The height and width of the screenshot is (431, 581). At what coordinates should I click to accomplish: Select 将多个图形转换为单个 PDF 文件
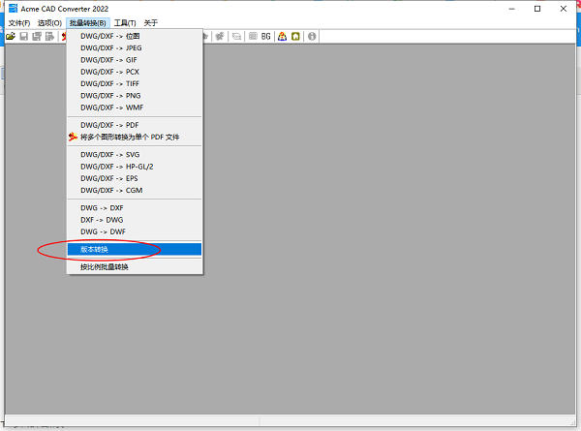(135, 137)
